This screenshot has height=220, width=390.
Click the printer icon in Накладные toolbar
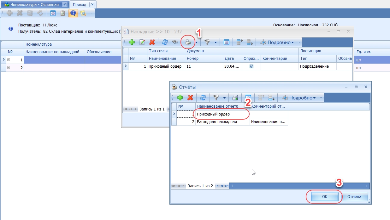[x=188, y=42]
